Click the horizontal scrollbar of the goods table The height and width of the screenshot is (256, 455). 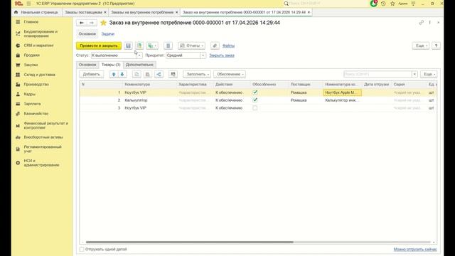click(190, 242)
